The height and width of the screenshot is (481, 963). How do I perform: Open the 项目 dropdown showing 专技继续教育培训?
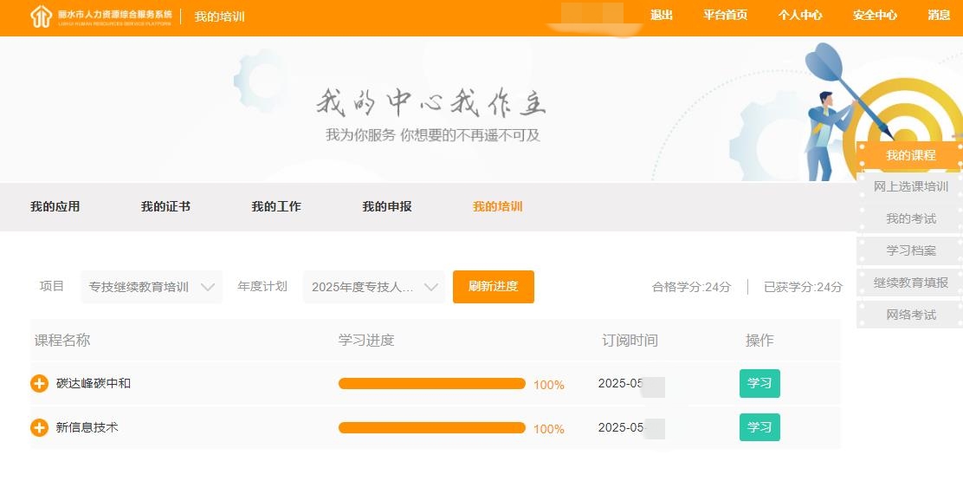point(152,287)
